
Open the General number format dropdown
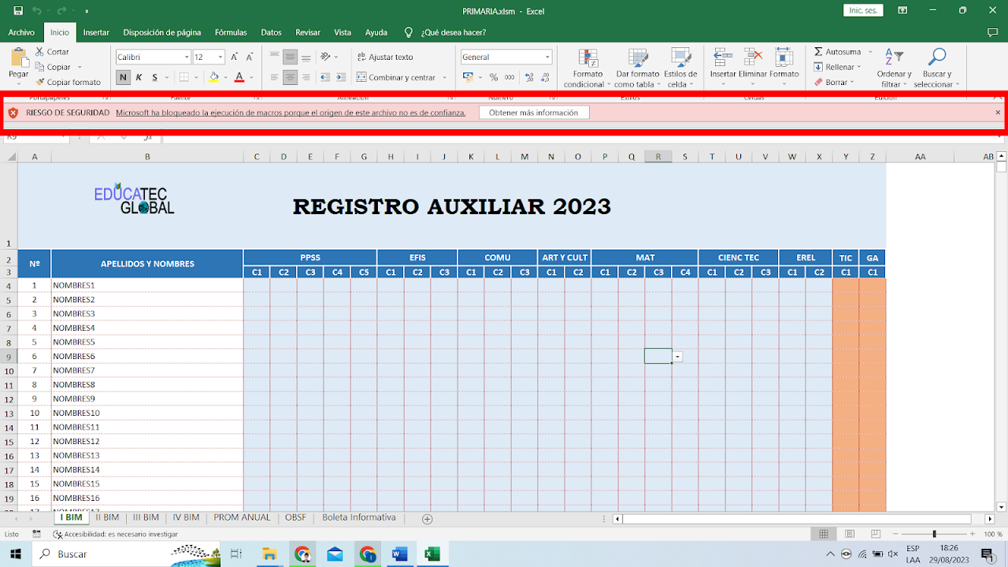click(x=547, y=57)
